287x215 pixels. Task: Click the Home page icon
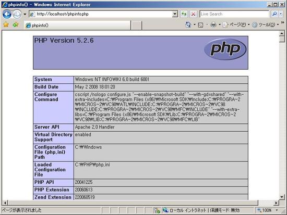pos(188,24)
